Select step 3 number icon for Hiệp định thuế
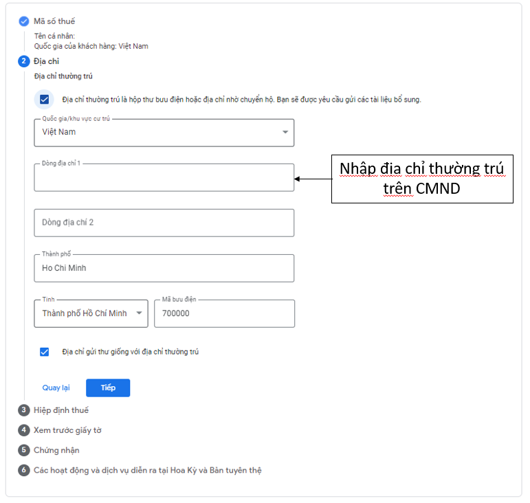 point(24,410)
